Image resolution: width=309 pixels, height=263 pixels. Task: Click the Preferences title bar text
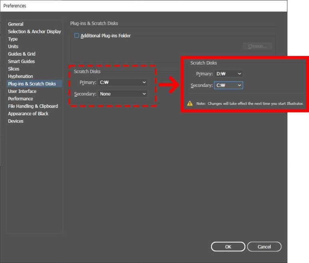(x=15, y=6)
